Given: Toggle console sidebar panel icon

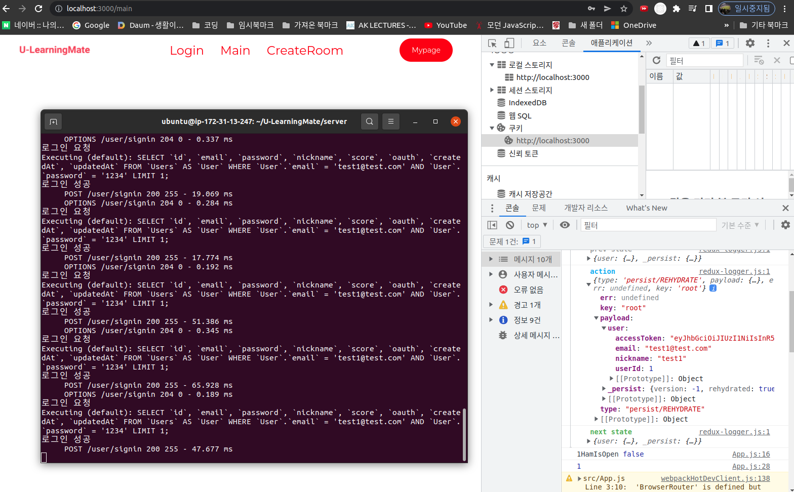Looking at the screenshot, I should (492, 225).
